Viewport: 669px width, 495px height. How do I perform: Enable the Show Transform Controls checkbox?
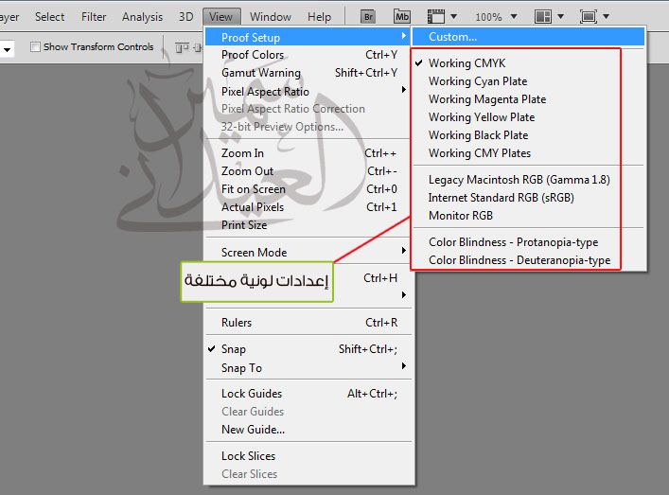tap(35, 47)
